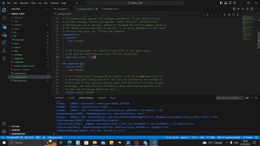
Task: Open Customize Layout icon
Action: tap(234, 3)
